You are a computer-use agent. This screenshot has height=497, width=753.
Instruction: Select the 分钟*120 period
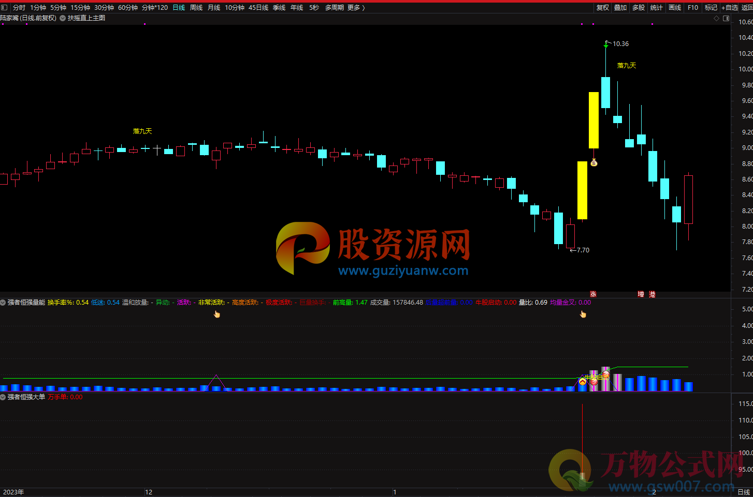click(155, 7)
